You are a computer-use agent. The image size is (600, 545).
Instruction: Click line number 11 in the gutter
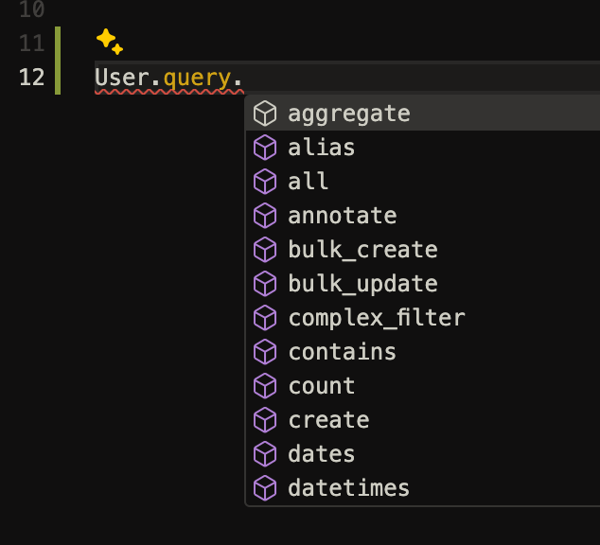32,43
